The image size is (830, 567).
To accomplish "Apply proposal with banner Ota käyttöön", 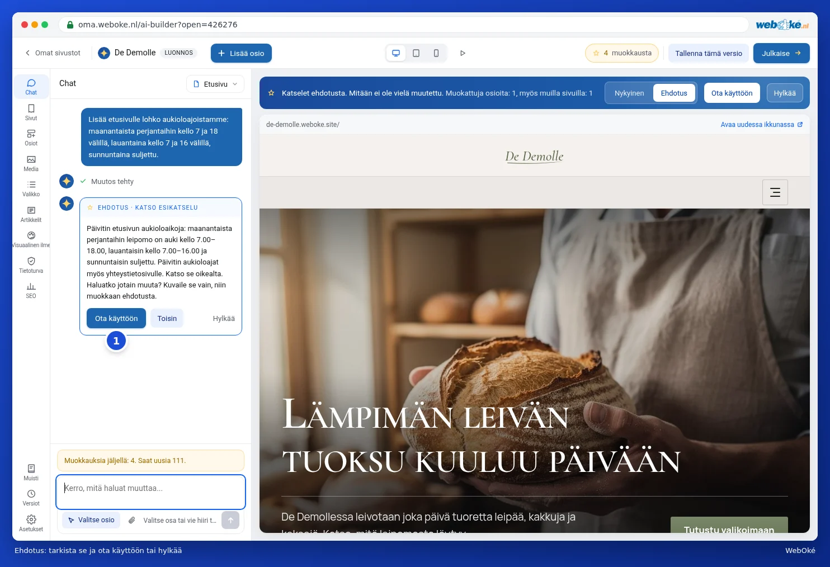I will tap(732, 93).
